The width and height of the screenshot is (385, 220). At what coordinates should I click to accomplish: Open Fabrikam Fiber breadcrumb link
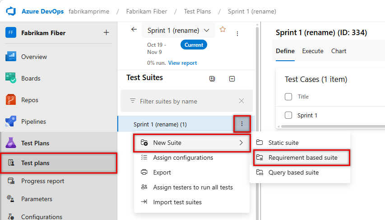coord(147,12)
